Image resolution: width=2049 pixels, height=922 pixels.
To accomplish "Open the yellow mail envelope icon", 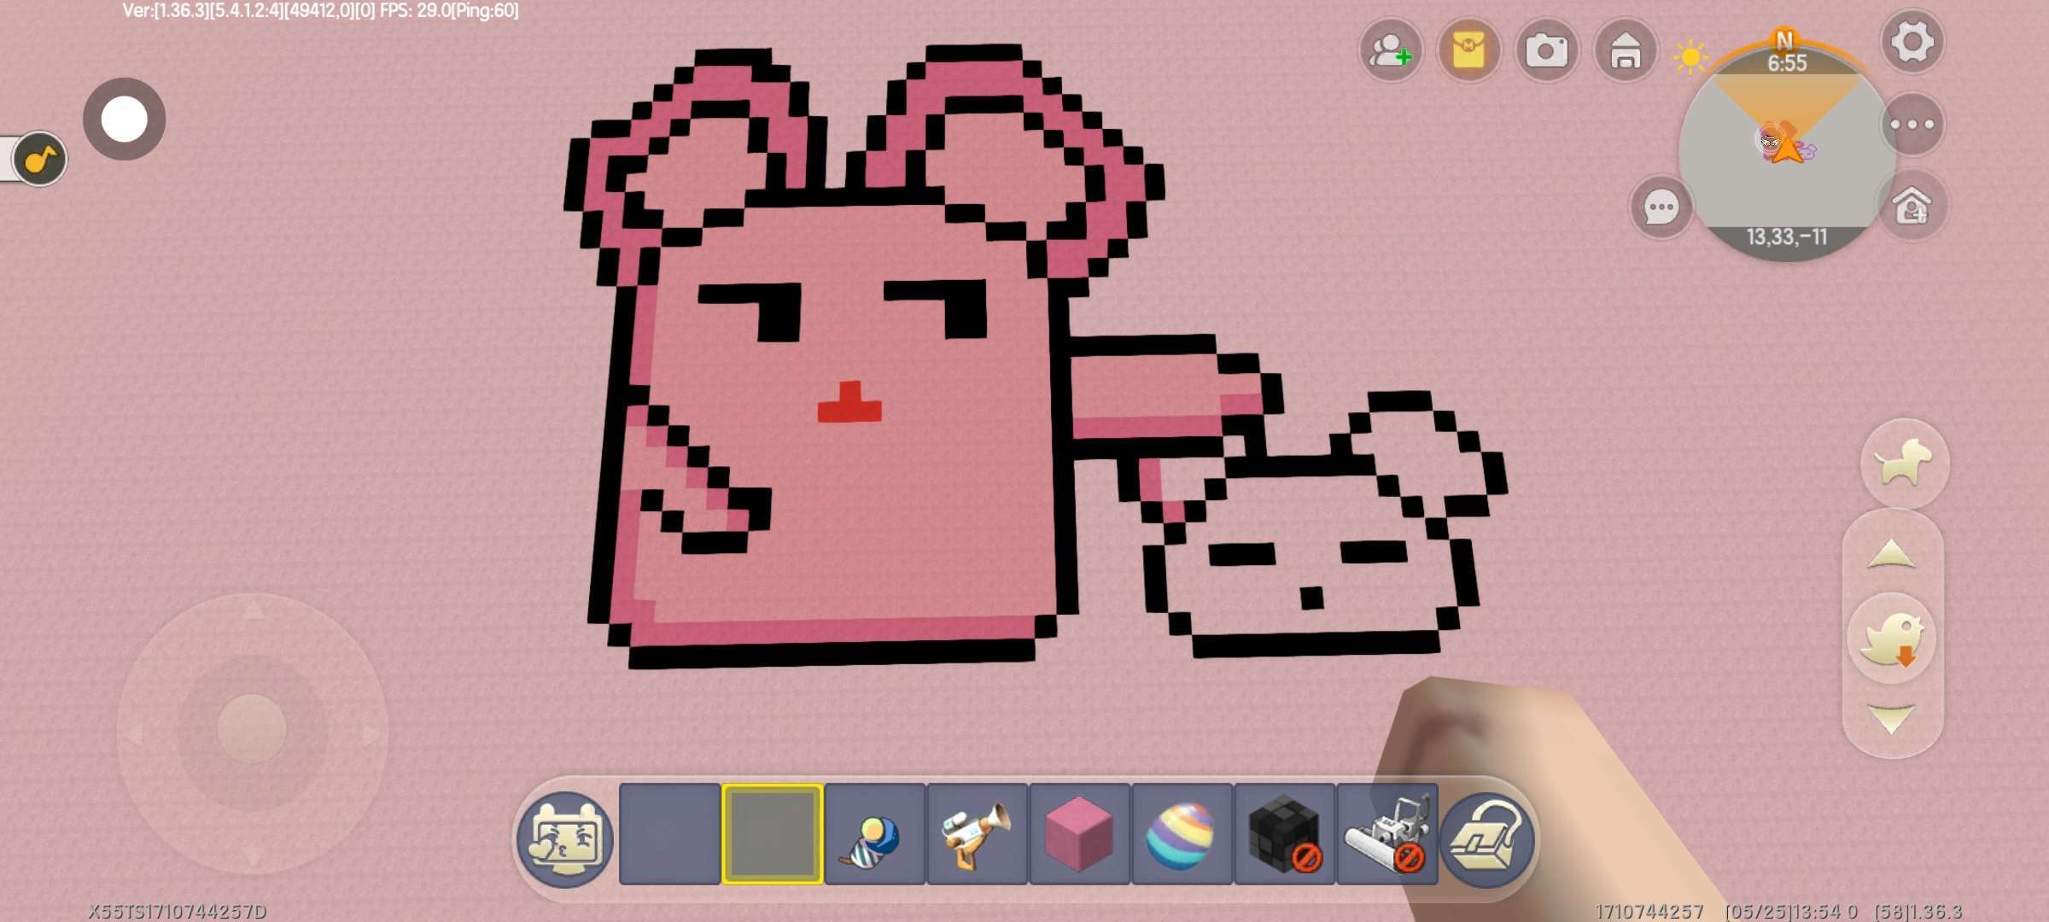I will (x=1468, y=51).
